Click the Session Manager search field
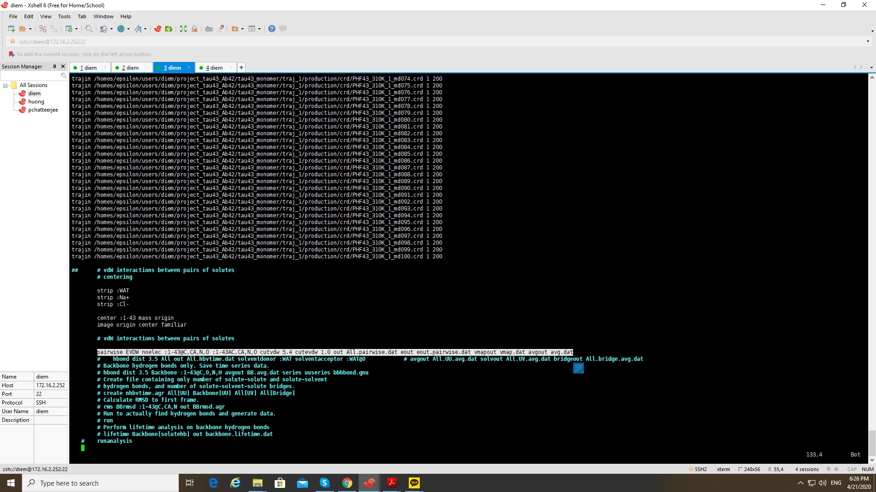876x492 pixels. tap(30, 76)
